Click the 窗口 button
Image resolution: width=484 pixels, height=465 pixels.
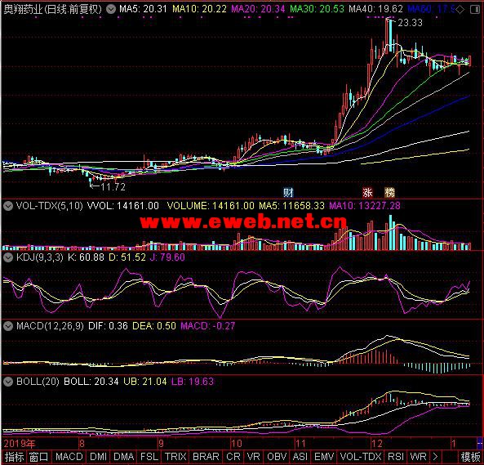39,457
